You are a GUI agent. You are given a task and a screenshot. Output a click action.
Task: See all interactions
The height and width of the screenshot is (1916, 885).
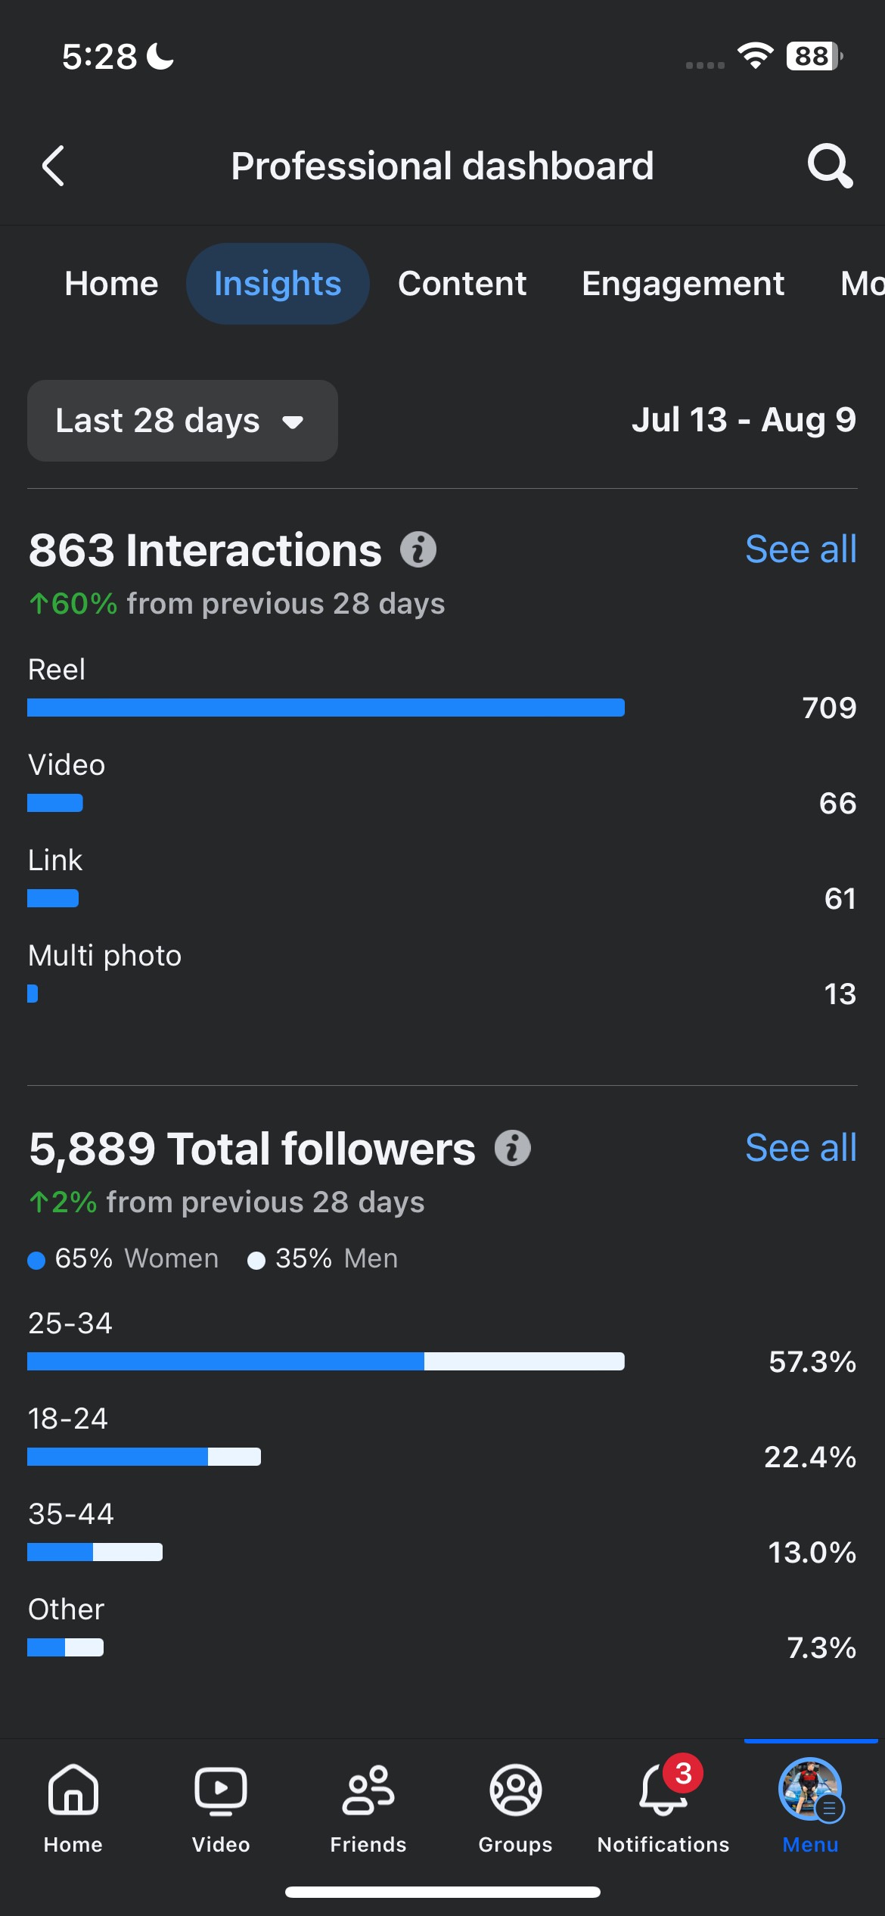point(801,549)
